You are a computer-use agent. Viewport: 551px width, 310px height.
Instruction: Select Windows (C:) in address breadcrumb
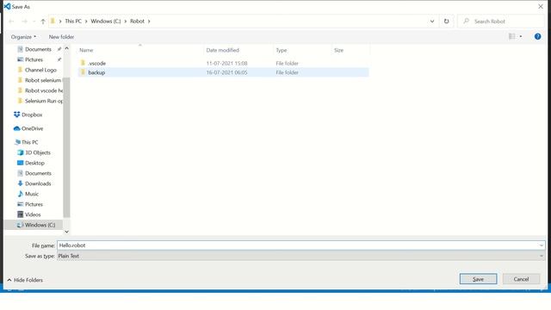click(106, 22)
